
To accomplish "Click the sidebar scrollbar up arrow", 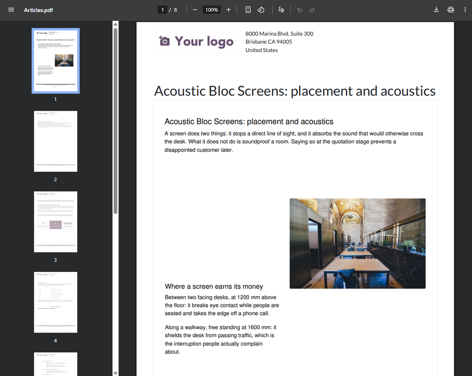I will [x=115, y=24].
